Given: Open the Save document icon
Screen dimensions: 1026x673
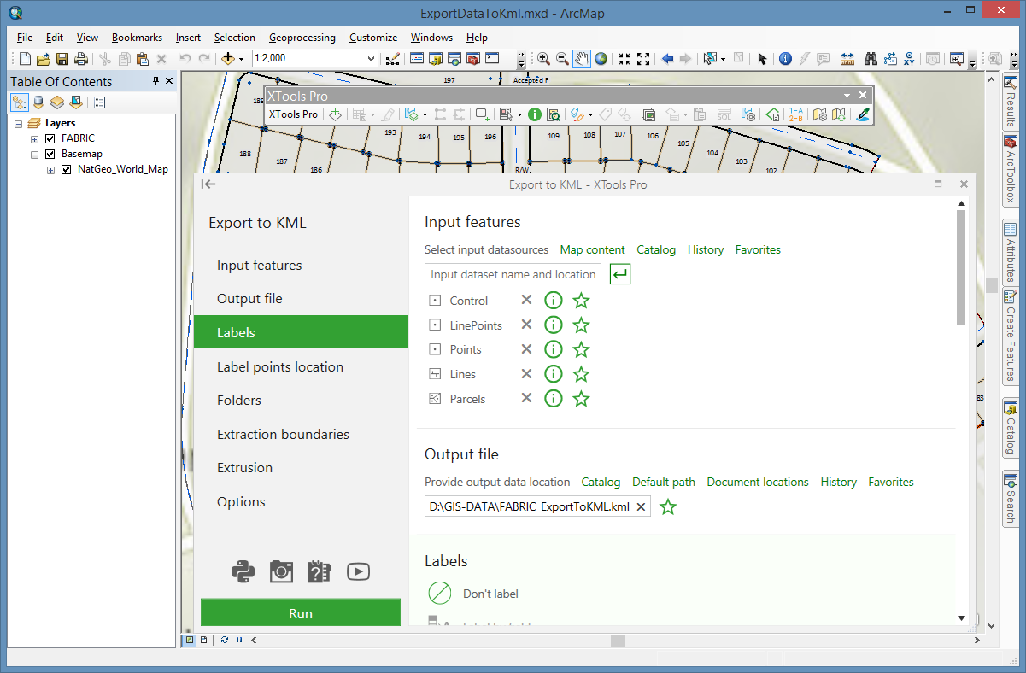Looking at the screenshot, I should (62, 59).
